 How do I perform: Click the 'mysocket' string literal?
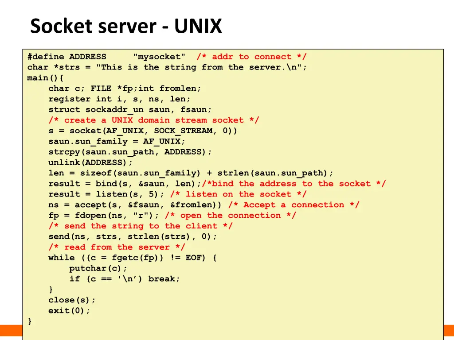coord(159,57)
